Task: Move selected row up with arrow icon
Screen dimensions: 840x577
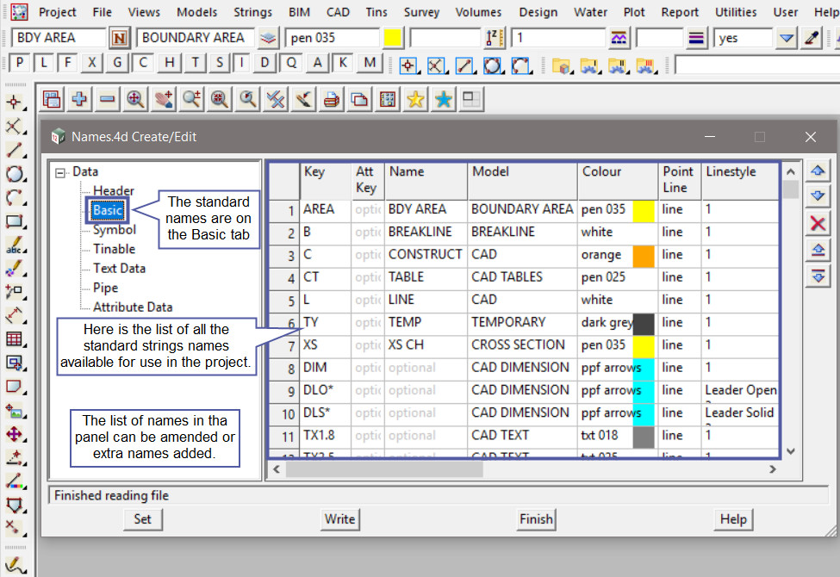Action: [x=818, y=171]
